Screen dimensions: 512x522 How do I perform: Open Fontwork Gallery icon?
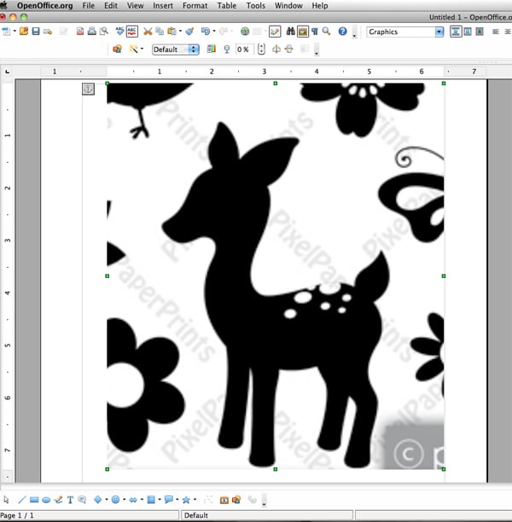coord(224,500)
